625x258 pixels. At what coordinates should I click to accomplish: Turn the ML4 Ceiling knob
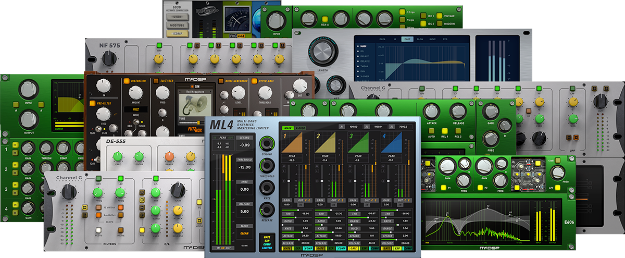pos(268,144)
